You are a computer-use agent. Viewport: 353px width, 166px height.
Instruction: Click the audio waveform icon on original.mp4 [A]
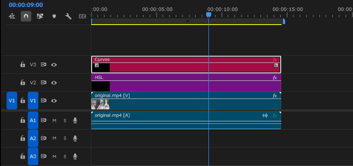pos(265,115)
